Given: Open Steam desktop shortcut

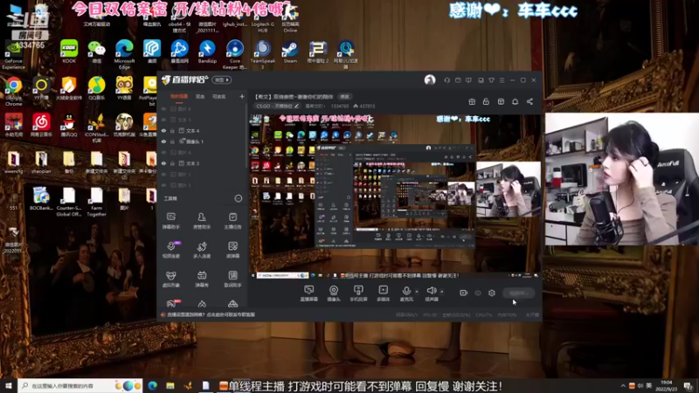Looking at the screenshot, I should click(x=290, y=52).
